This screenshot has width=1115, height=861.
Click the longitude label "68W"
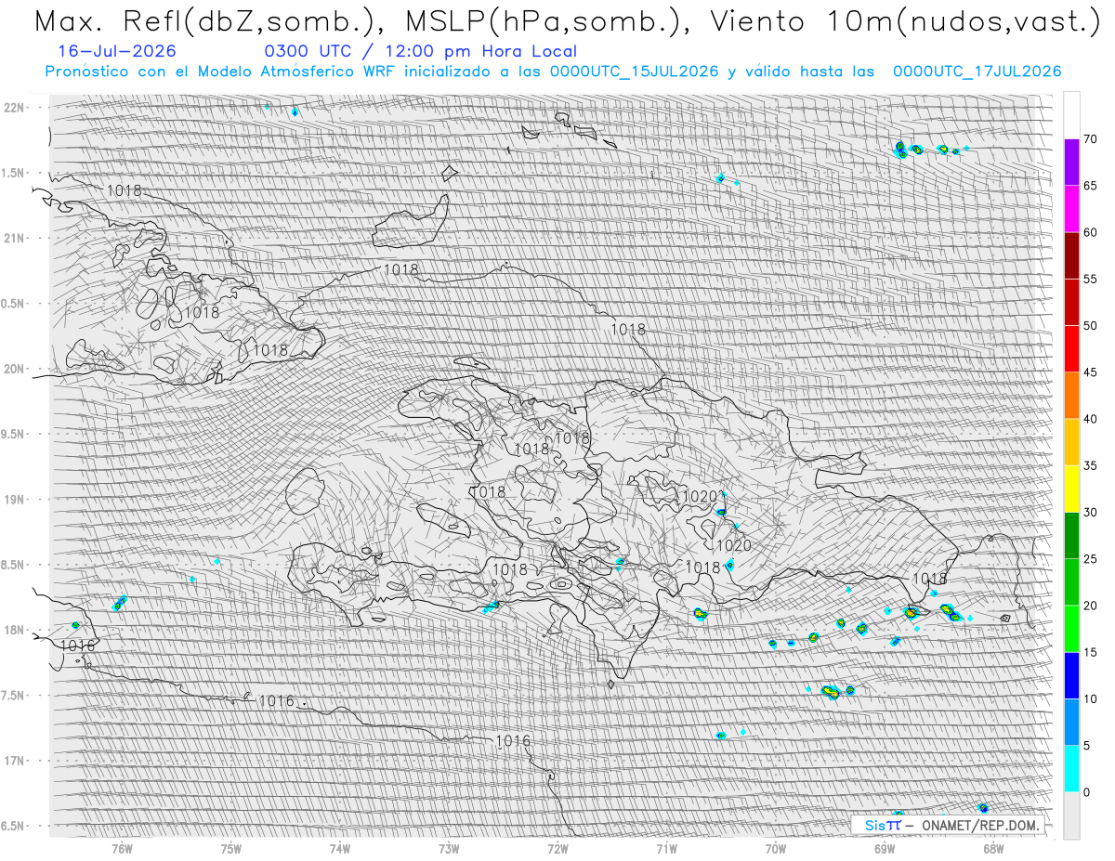[x=993, y=849]
